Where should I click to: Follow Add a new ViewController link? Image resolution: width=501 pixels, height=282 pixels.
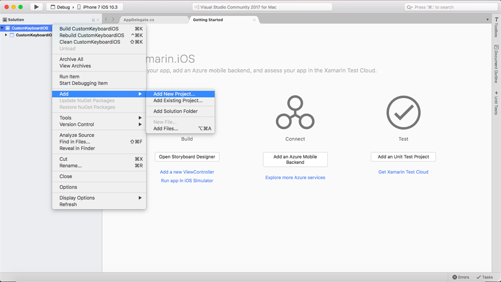pos(187,172)
